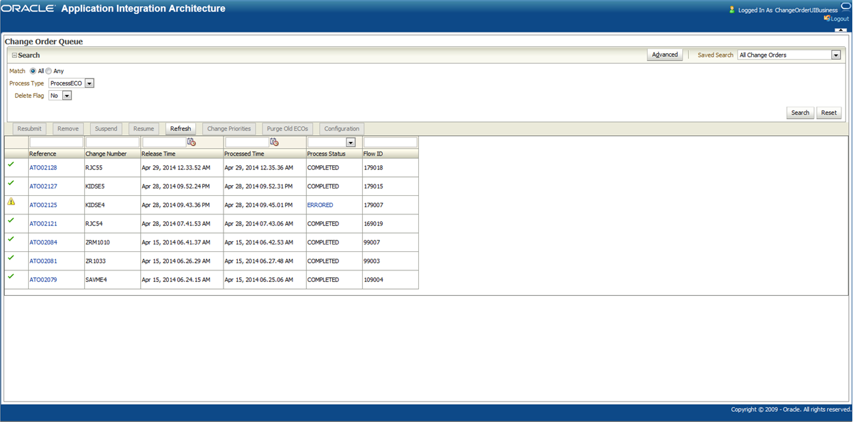Click the Resubmit toolbar button
Viewport: 853px width, 422px height.
pyautogui.click(x=30, y=128)
